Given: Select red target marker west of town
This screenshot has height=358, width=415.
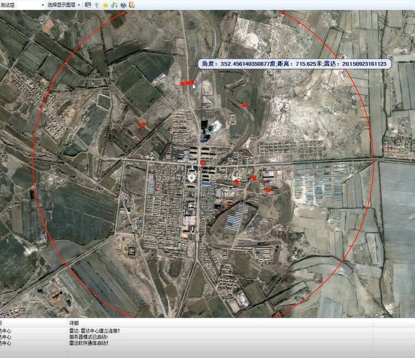Looking at the screenshot, I should pos(143,125).
